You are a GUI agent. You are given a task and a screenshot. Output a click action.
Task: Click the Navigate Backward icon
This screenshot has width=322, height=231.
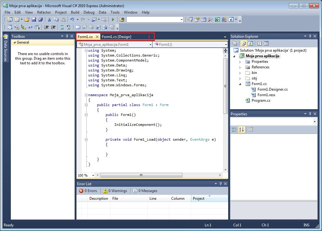[94, 19]
